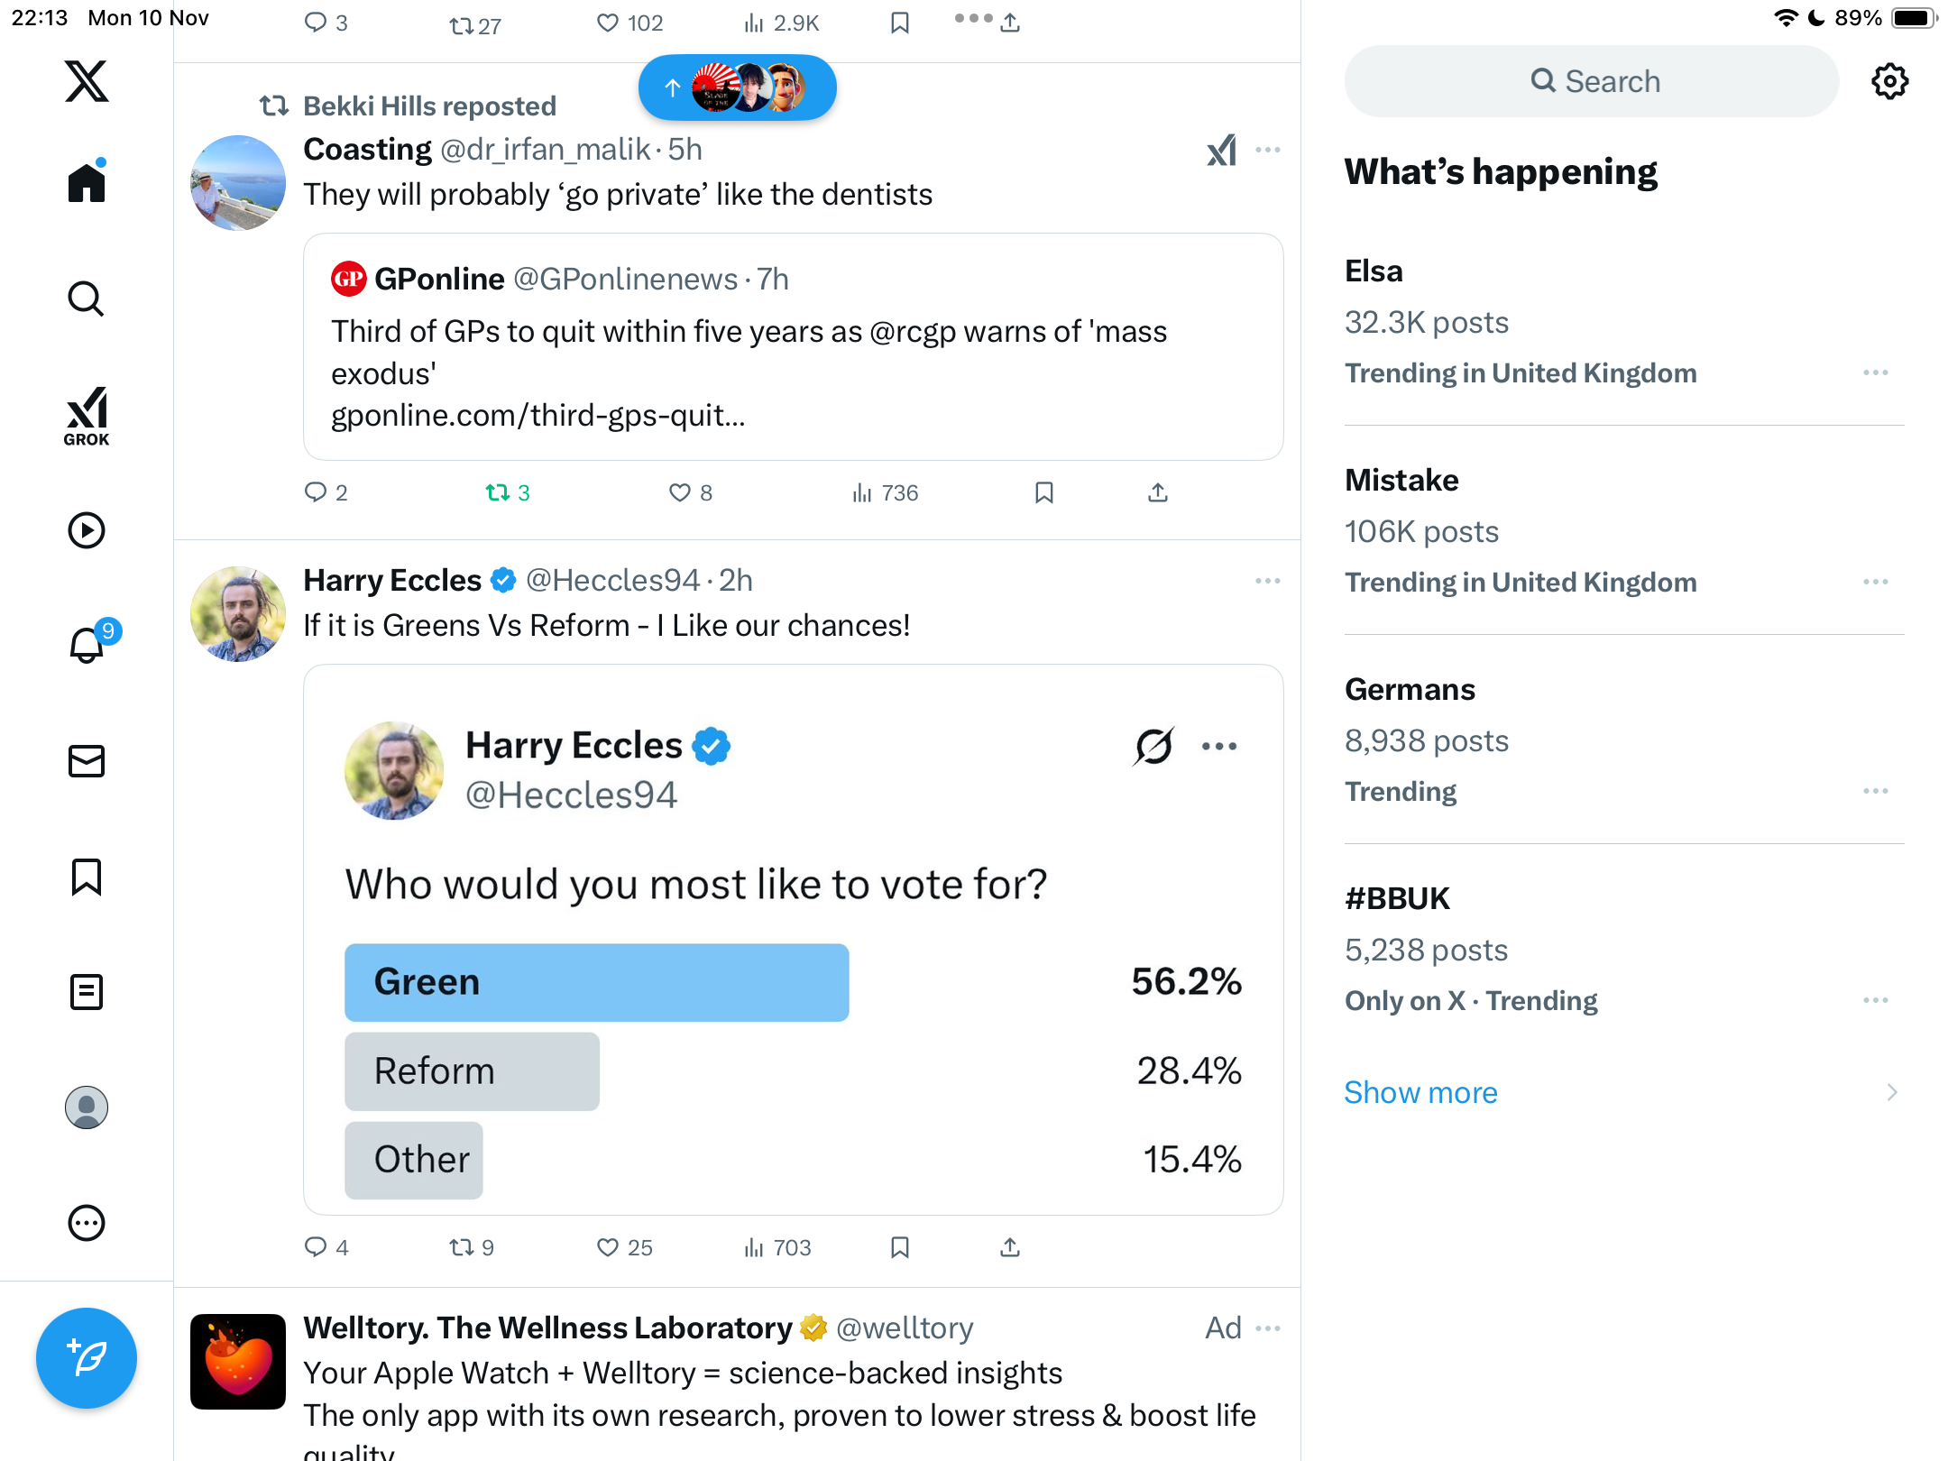Open the Notifications bell
The height and width of the screenshot is (1461, 1948).
click(87, 645)
